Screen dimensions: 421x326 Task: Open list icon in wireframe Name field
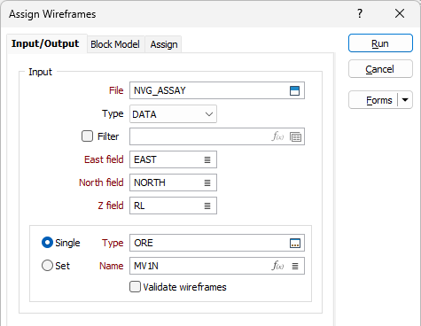pyautogui.click(x=295, y=266)
